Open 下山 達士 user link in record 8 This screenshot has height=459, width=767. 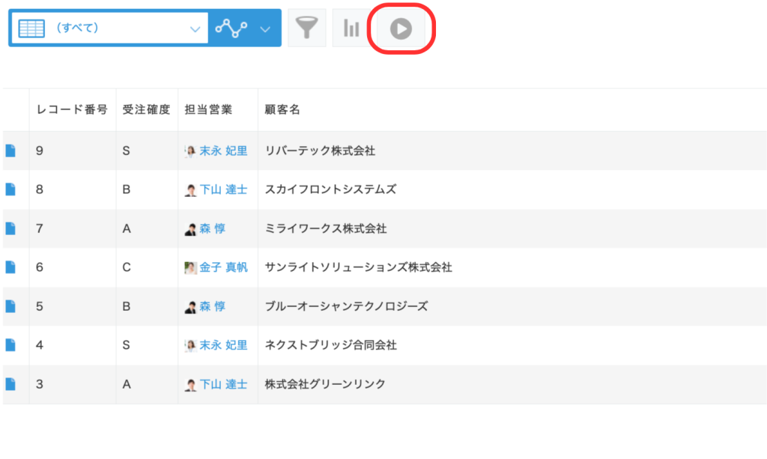222,189
